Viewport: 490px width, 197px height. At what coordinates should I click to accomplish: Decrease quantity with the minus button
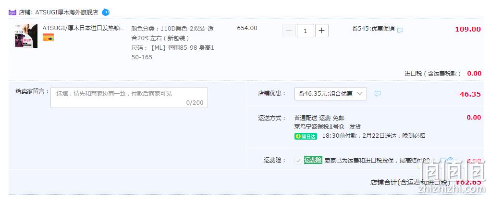[x=289, y=31]
